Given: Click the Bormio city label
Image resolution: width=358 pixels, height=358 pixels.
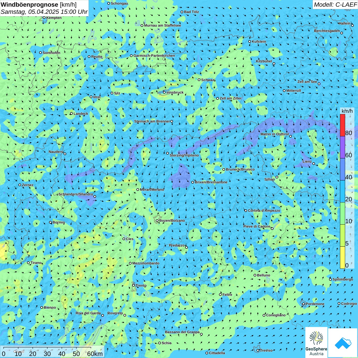Looking at the screenshot, I should [59, 222].
